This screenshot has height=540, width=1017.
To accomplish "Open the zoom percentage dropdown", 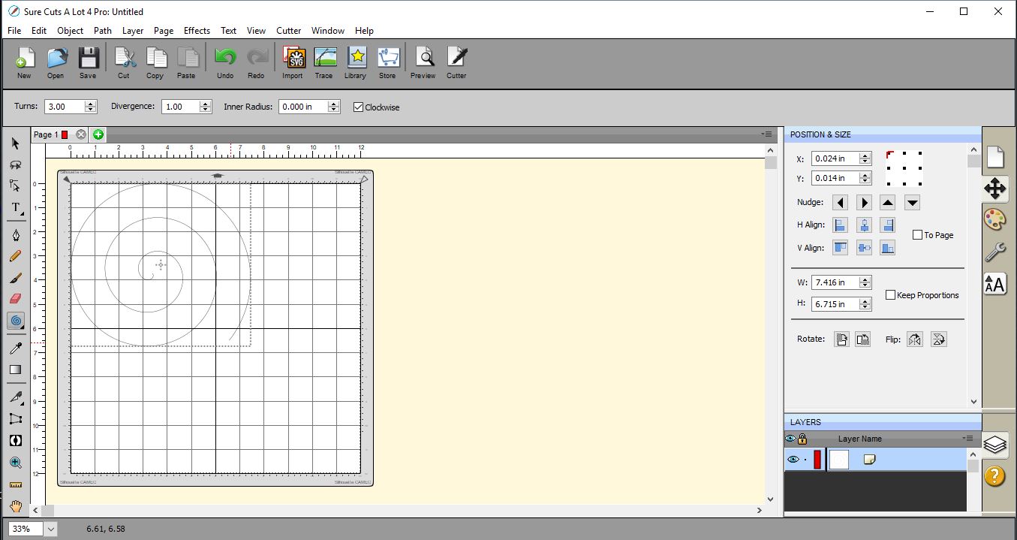I will (51, 529).
